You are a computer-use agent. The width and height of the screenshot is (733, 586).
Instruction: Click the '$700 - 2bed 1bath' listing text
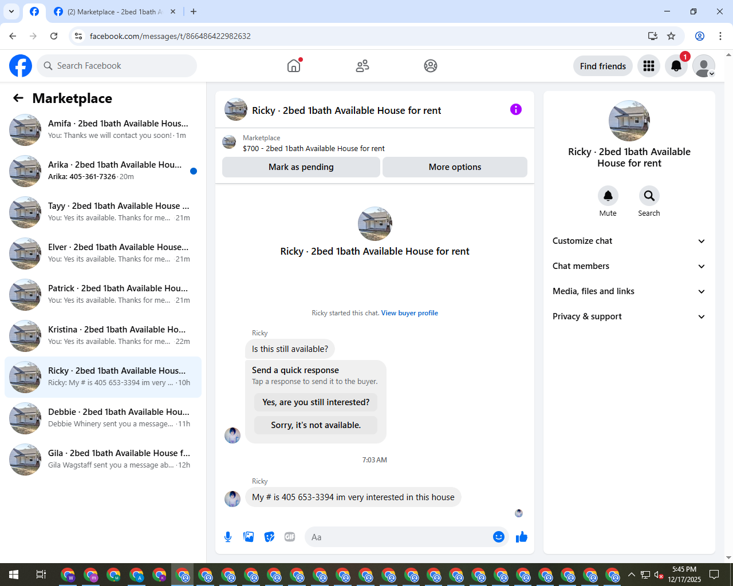[x=314, y=148]
